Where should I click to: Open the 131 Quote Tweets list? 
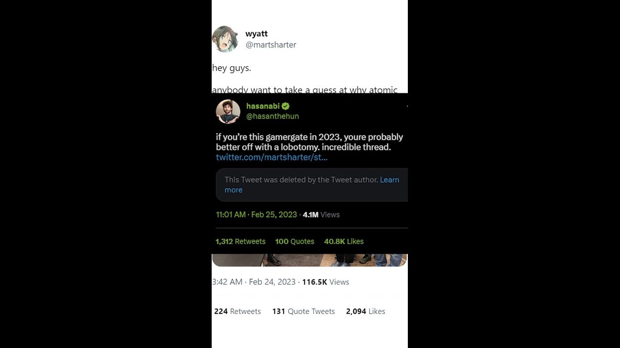click(x=303, y=312)
